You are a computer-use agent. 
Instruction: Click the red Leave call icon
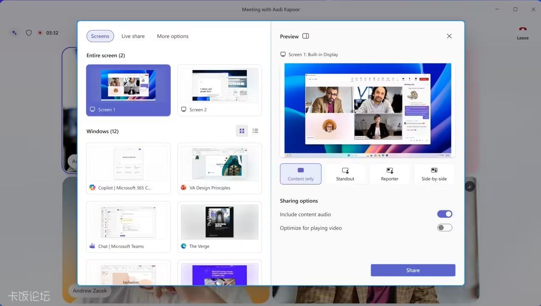tap(523, 29)
